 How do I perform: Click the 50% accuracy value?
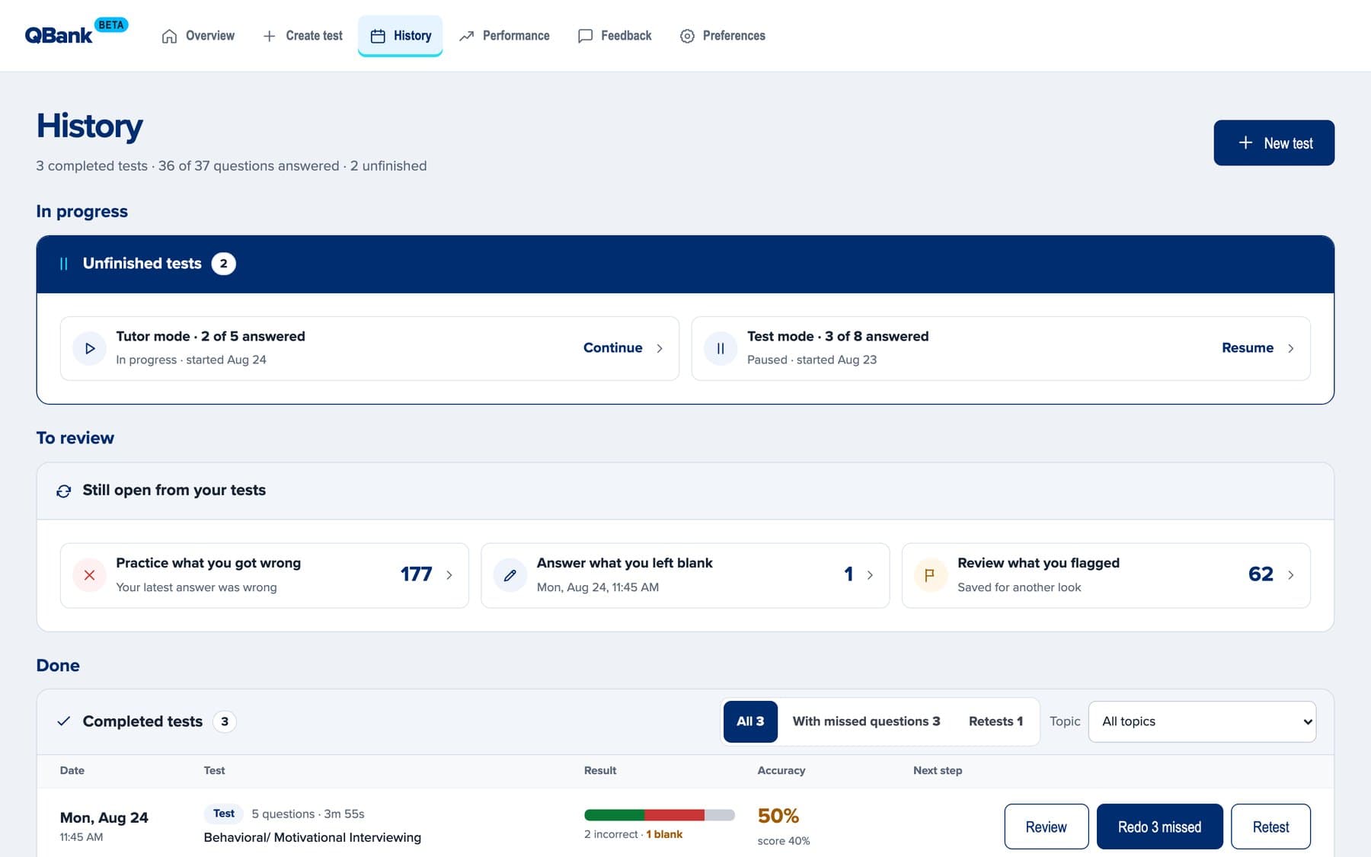coord(778,816)
